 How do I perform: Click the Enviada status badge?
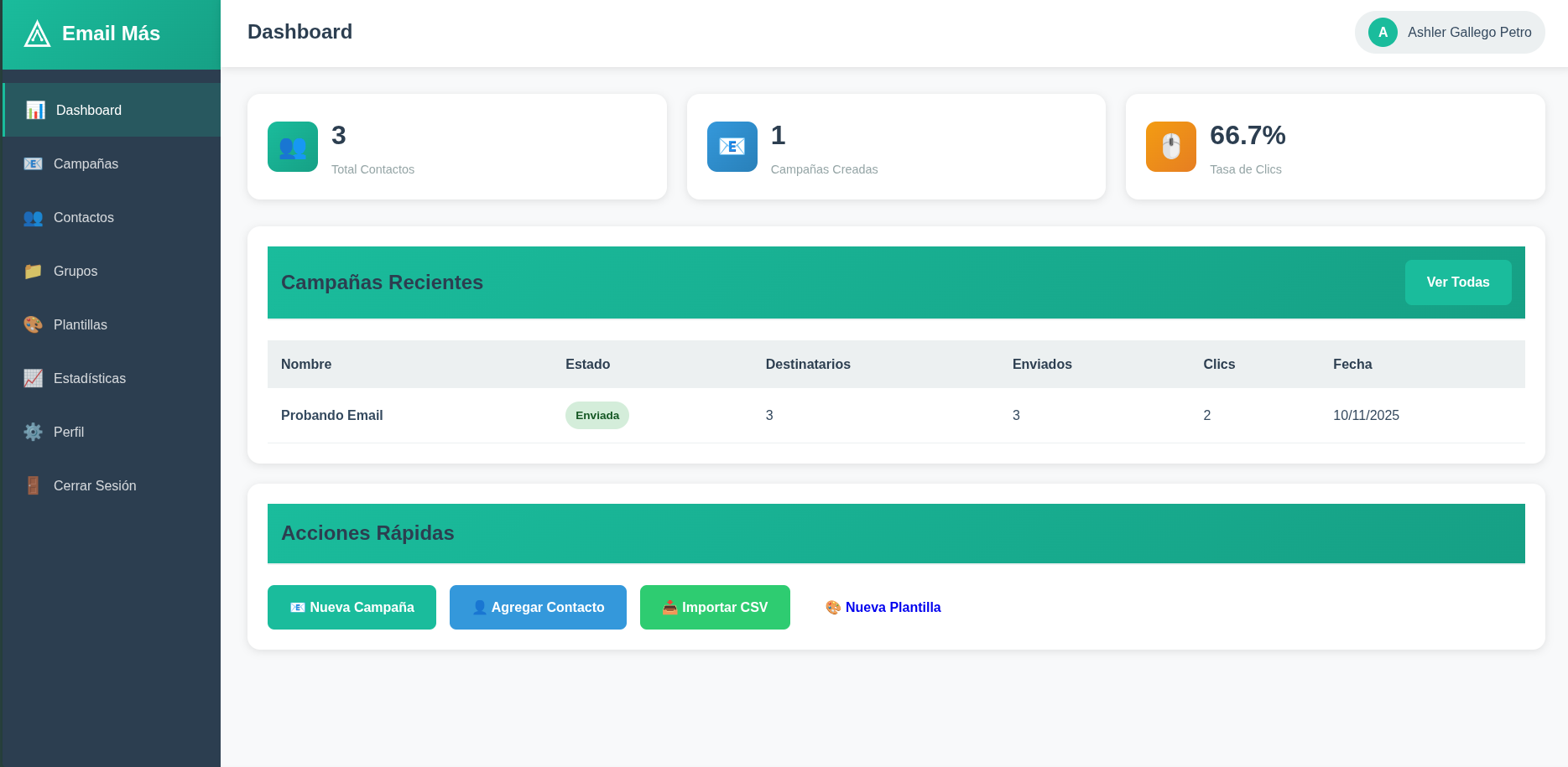pyautogui.click(x=597, y=416)
